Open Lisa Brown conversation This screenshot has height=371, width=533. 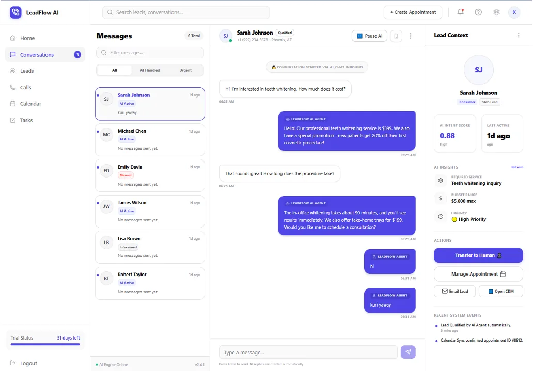pyautogui.click(x=150, y=247)
